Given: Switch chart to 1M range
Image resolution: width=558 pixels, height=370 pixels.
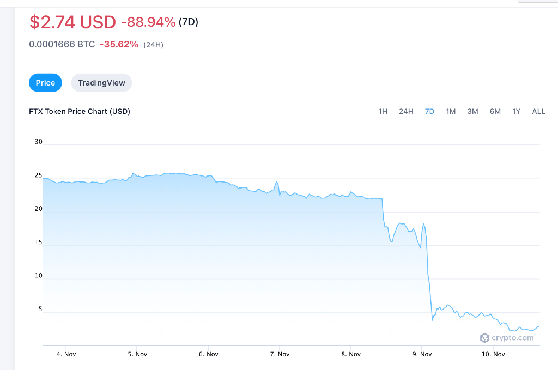Looking at the screenshot, I should (451, 111).
